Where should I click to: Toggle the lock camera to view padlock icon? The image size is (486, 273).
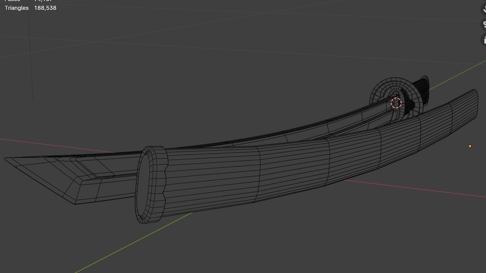pyautogui.click(x=484, y=40)
